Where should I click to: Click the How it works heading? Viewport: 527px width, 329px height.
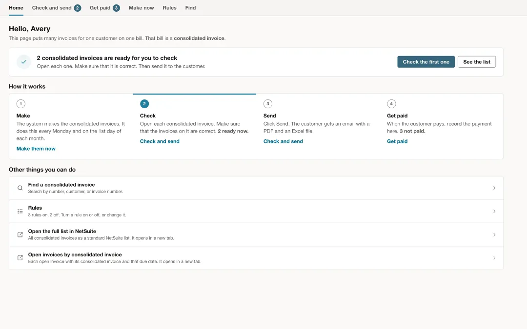pos(27,87)
